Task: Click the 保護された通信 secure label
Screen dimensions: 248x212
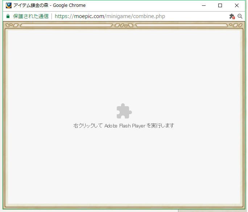Action: (x=31, y=16)
